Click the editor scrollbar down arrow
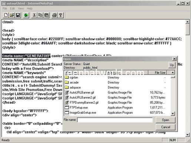 point(187,135)
